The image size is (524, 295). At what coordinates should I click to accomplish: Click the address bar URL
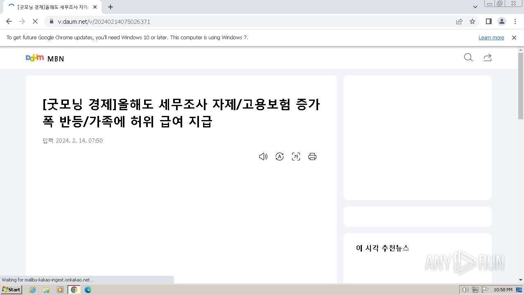(104, 22)
